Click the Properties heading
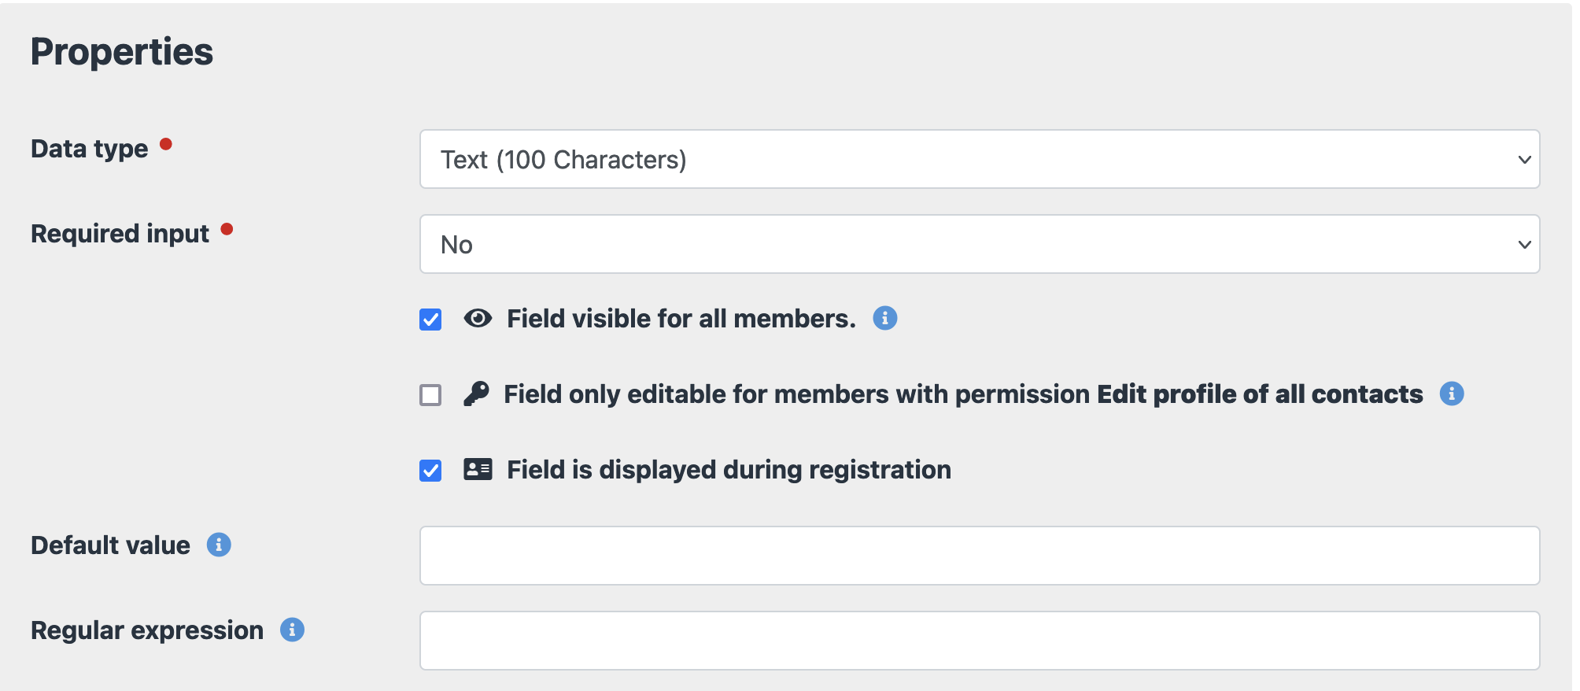 point(122,52)
